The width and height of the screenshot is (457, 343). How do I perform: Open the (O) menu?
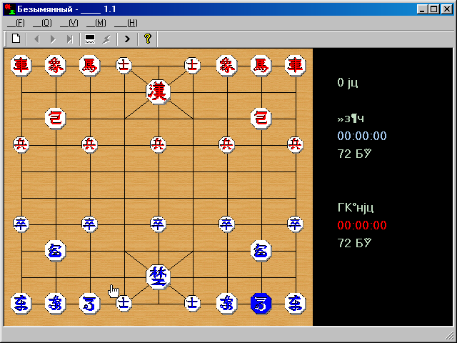[x=42, y=23]
